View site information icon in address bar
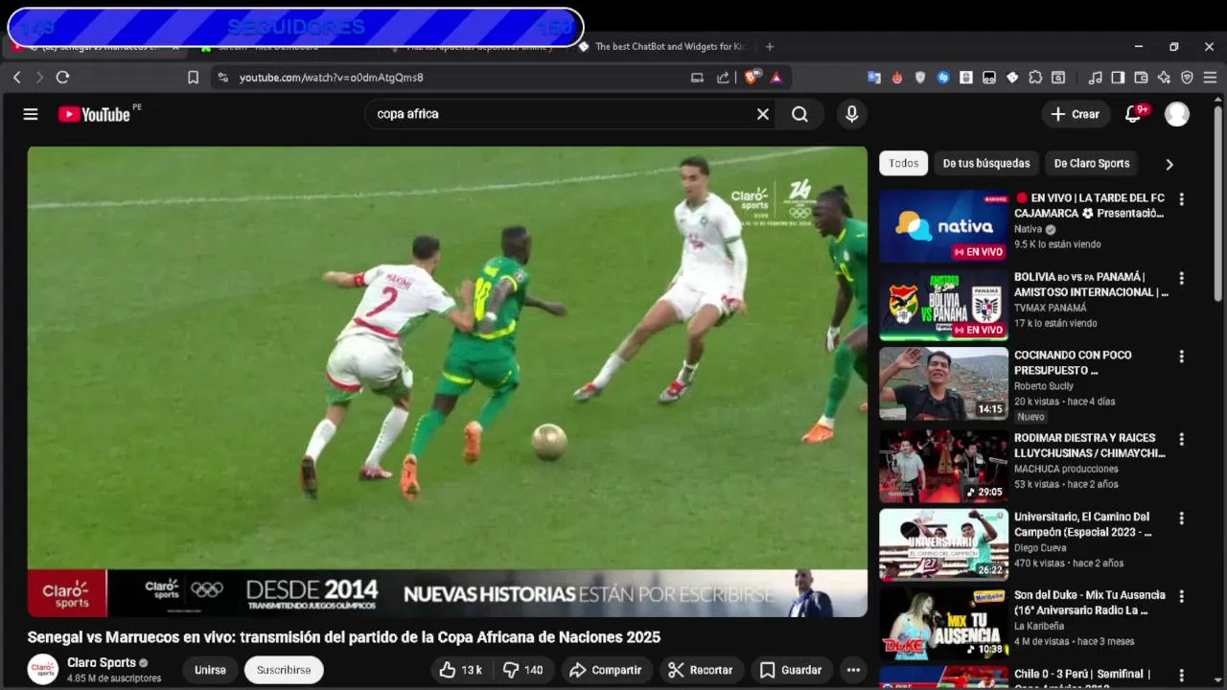The height and width of the screenshot is (690, 1227). pyautogui.click(x=222, y=78)
